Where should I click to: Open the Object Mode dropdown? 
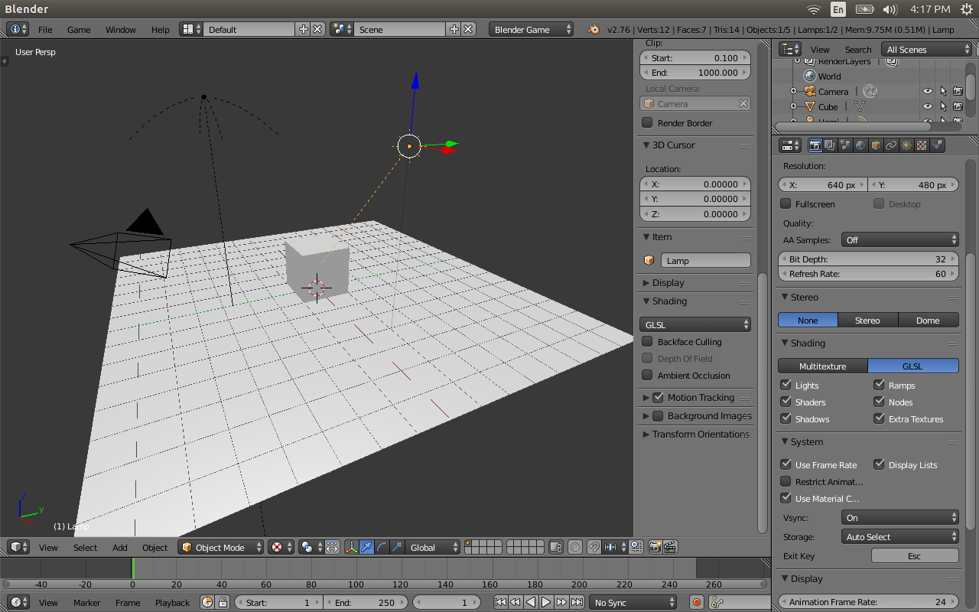220,547
